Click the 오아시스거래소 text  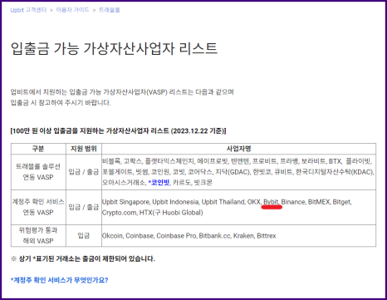click(124, 183)
